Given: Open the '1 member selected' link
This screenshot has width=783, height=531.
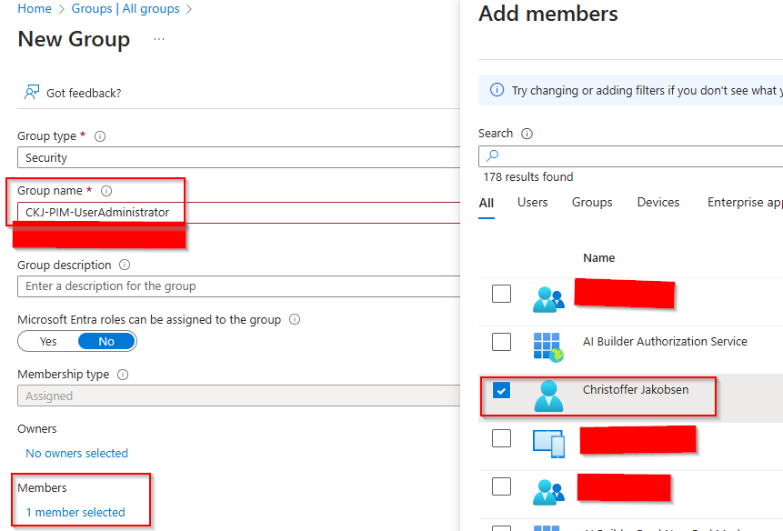Looking at the screenshot, I should point(75,513).
